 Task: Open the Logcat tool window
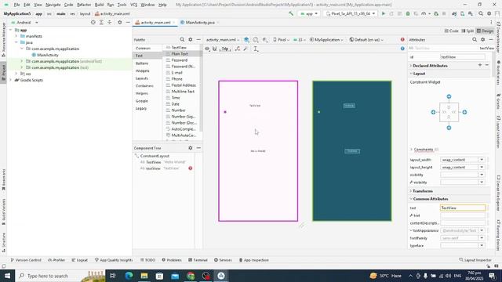(x=80, y=260)
